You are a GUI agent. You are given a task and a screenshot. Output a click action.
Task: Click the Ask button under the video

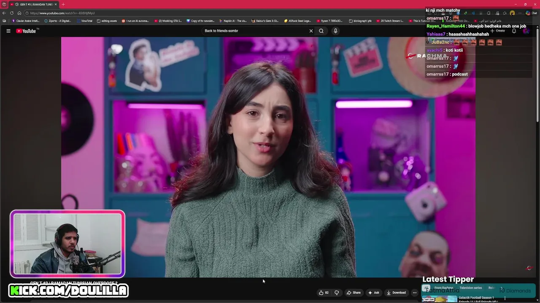[374, 292]
